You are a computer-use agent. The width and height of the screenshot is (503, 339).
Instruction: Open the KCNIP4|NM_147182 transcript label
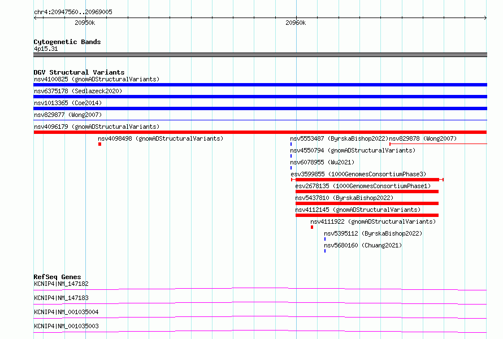coord(61,284)
